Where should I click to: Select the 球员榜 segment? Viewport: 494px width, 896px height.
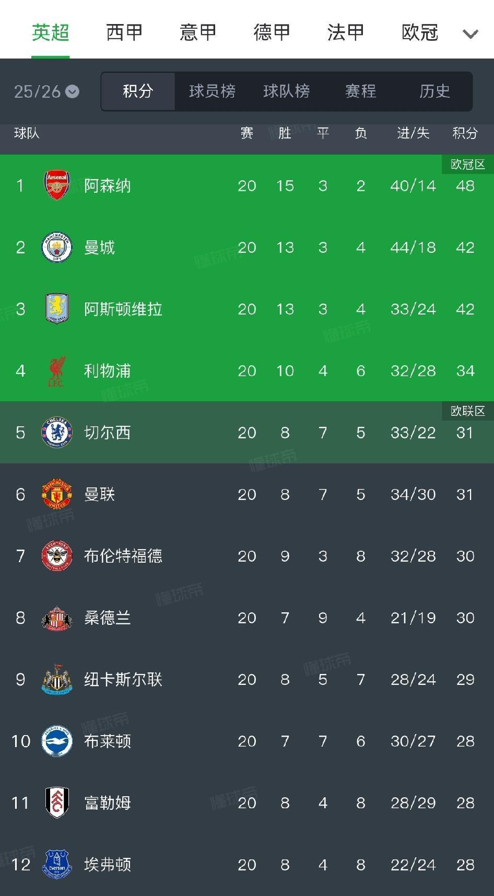[212, 91]
